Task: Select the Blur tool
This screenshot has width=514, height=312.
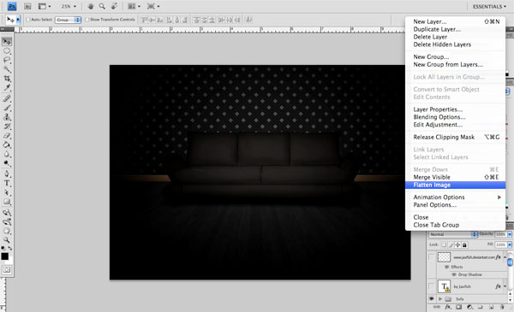Action: (7, 154)
